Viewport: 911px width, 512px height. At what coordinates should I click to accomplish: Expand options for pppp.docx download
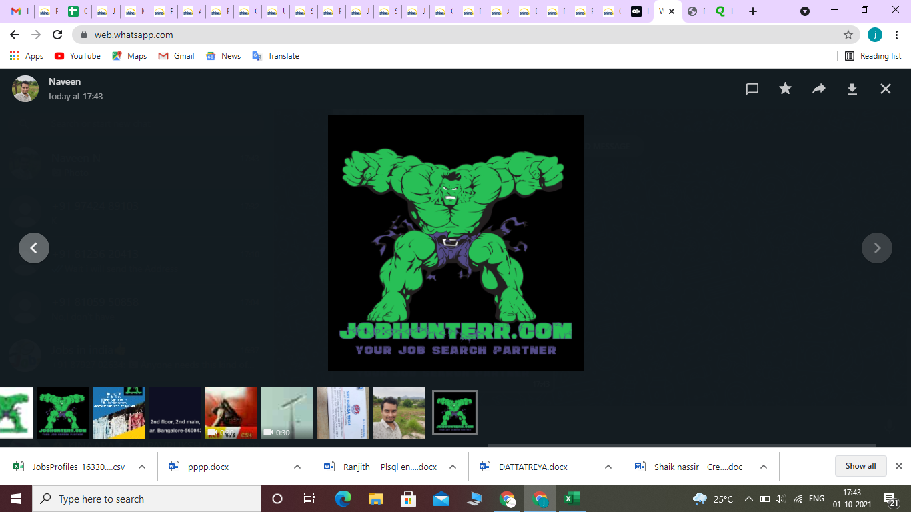297,467
